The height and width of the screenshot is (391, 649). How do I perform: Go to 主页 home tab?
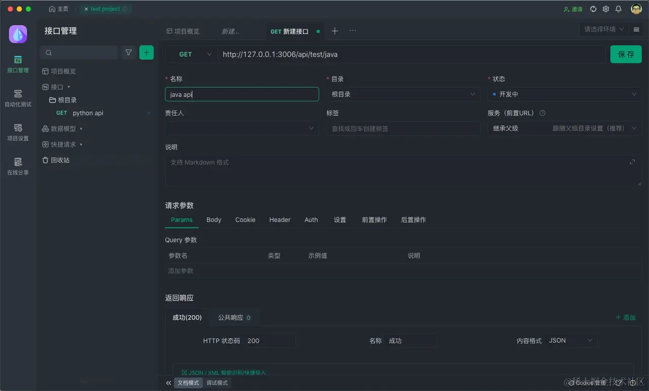[x=58, y=9]
